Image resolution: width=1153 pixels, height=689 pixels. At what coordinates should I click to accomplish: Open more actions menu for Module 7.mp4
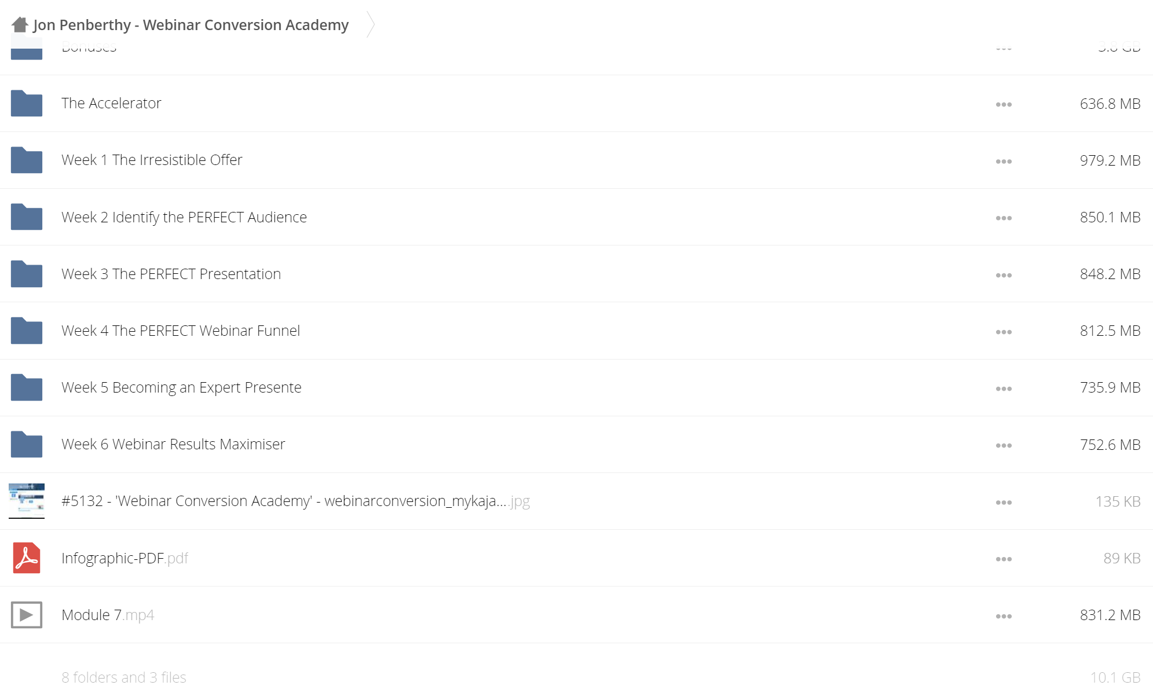pyautogui.click(x=1004, y=617)
